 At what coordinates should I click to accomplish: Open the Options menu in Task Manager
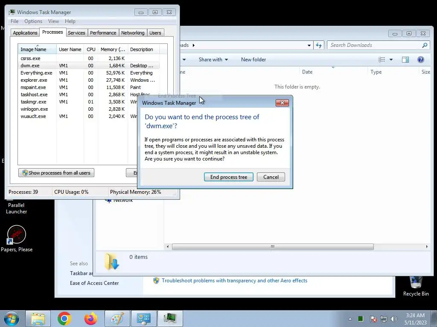(33, 21)
